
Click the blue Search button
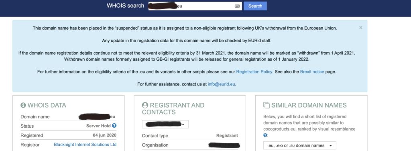coord(255,6)
